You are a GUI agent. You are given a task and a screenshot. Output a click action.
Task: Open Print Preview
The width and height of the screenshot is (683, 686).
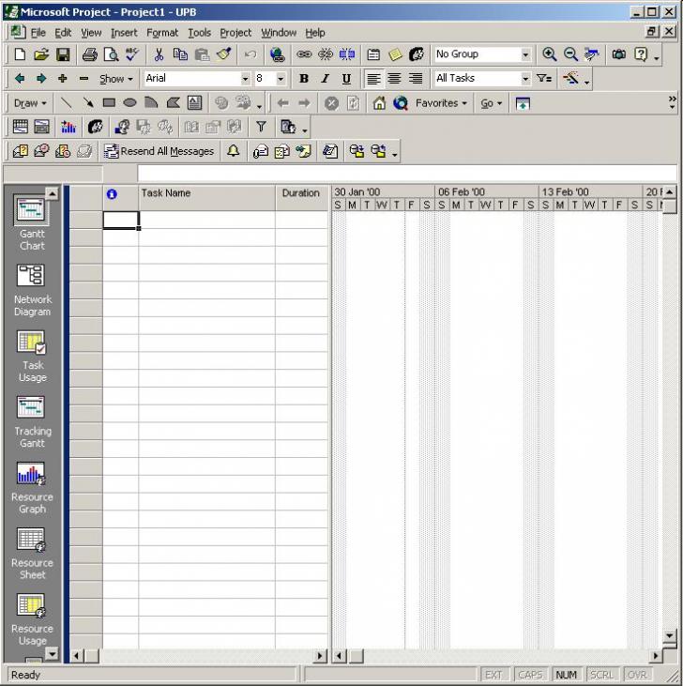tap(111, 54)
